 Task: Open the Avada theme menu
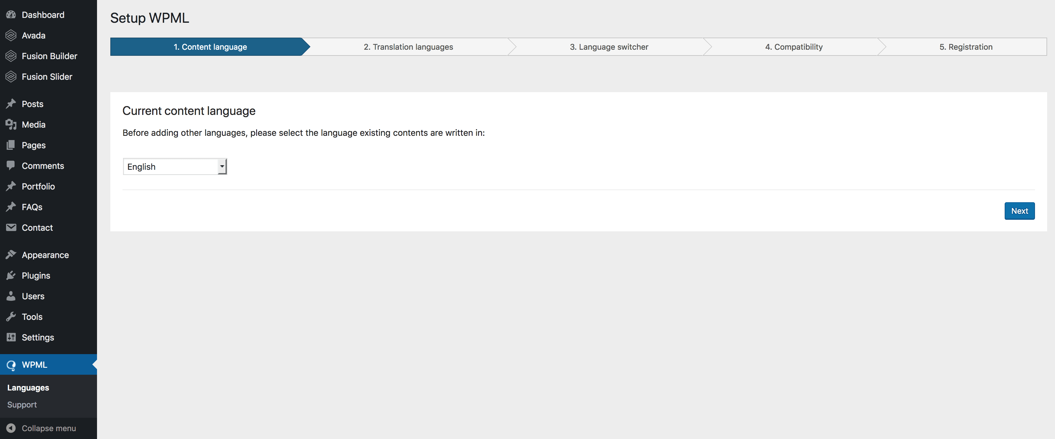click(x=48, y=35)
